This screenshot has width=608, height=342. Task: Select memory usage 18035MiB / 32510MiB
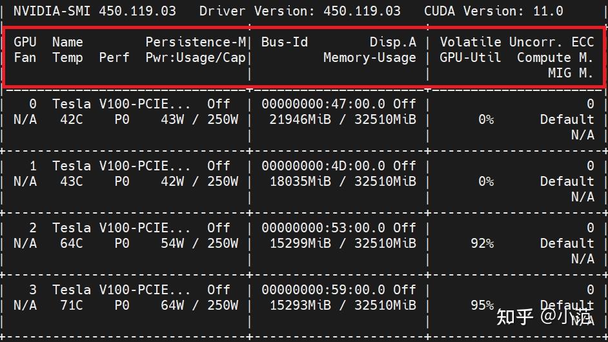click(342, 181)
